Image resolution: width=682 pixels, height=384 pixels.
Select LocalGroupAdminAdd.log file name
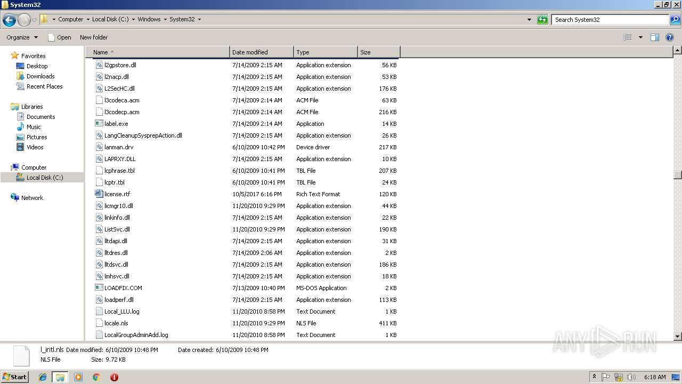click(136, 335)
